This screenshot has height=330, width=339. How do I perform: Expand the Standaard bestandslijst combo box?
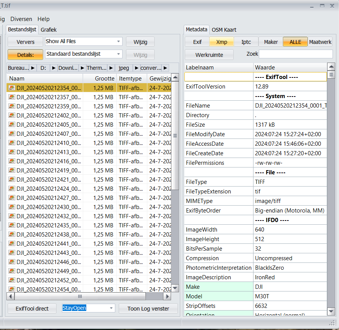(x=118, y=54)
